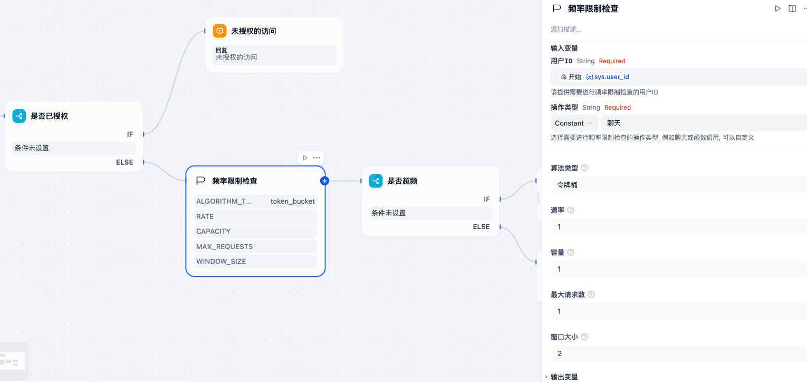
Task: Click the play icon in the panel header
Action: tap(777, 8)
